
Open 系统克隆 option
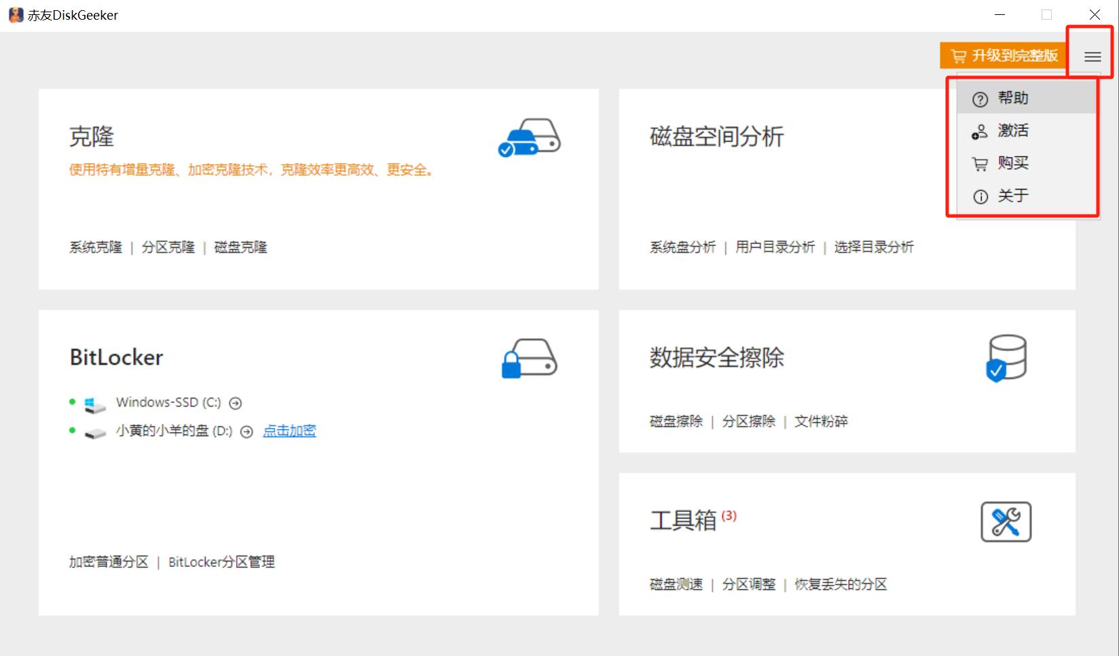pyautogui.click(x=96, y=247)
